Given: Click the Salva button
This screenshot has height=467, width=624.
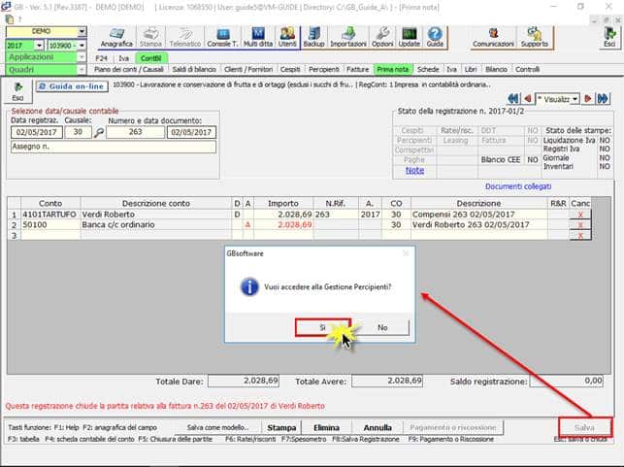Looking at the screenshot, I should pos(584,427).
